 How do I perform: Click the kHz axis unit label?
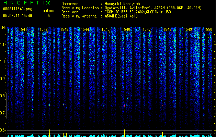pos(3,28)
